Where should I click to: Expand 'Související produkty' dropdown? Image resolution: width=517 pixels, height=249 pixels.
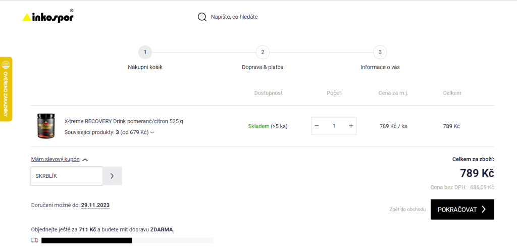(x=109, y=132)
